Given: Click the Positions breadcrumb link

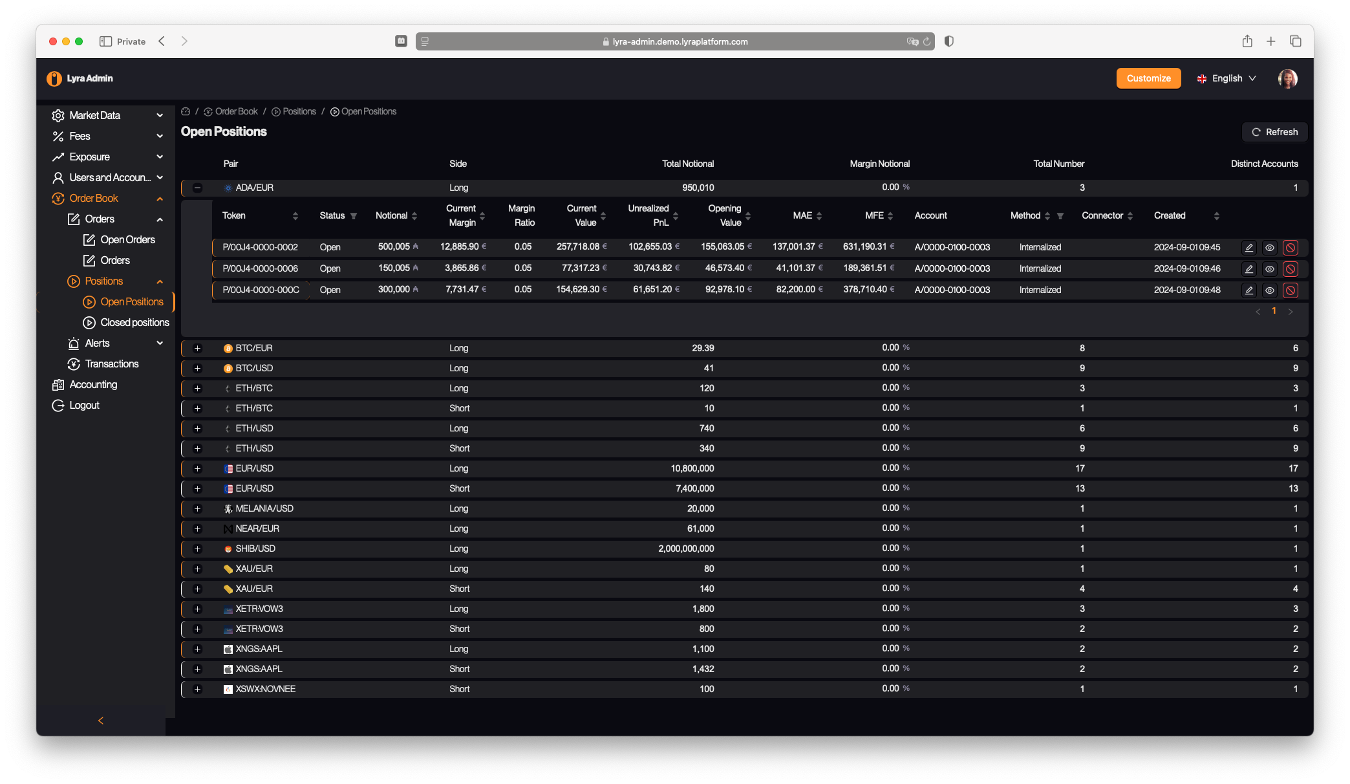Looking at the screenshot, I should 299,112.
